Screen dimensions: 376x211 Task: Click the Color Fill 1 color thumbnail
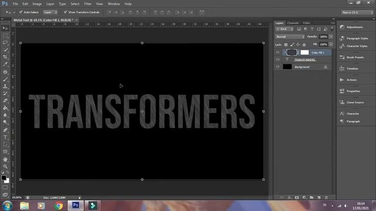[x=291, y=52]
